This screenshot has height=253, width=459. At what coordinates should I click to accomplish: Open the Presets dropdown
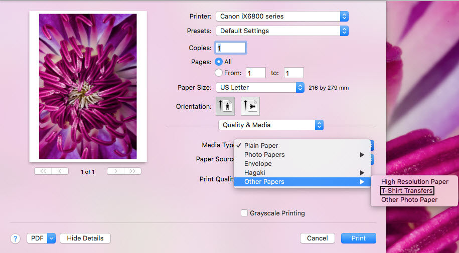pyautogui.click(x=281, y=31)
